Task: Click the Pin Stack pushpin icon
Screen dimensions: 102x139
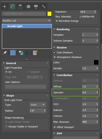Action: (x=5, y=53)
